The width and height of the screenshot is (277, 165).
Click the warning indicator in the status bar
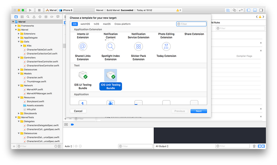(179, 10)
